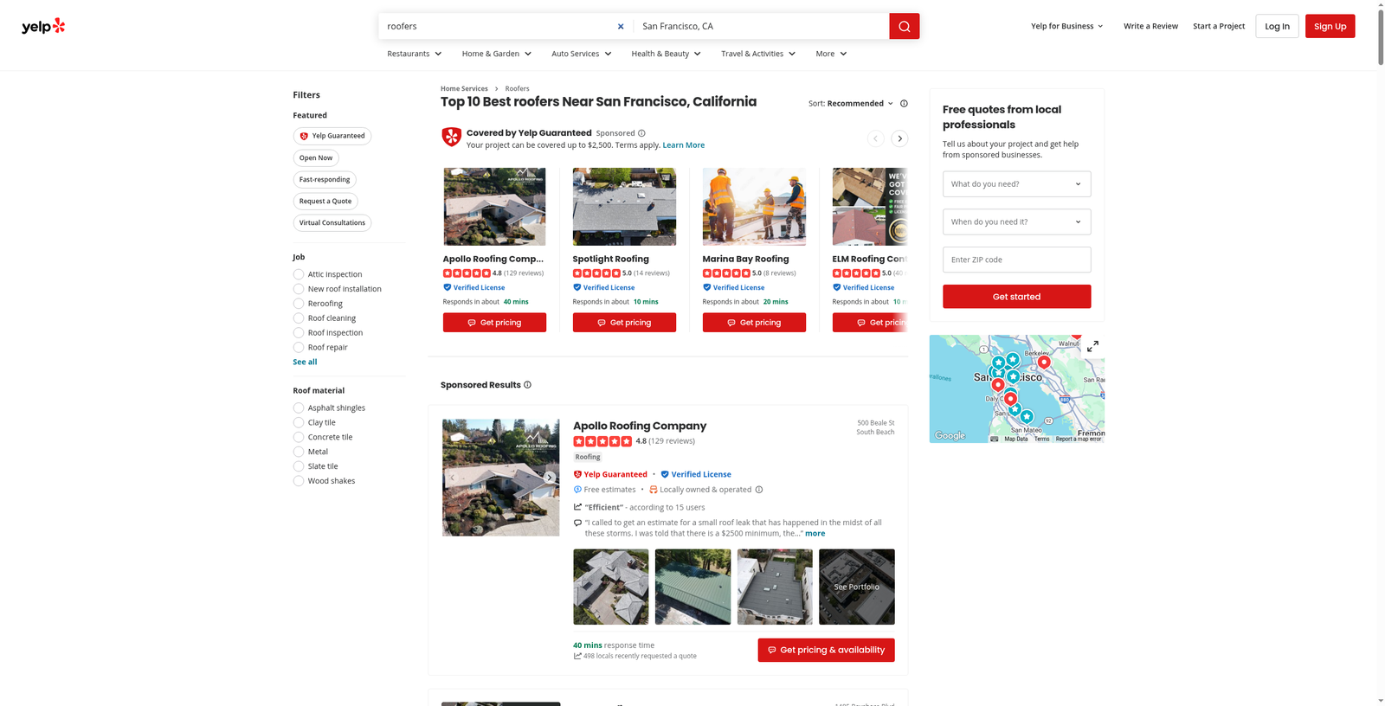1385x706 pixels.
Task: Show previous photo of Apollo Roofing listing
Action: (452, 478)
